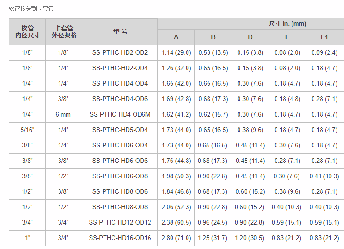Screen dimensions: 344x249
Task: Select the SS-PTHC-HD4-OD6M model entry
Action: coord(120,114)
